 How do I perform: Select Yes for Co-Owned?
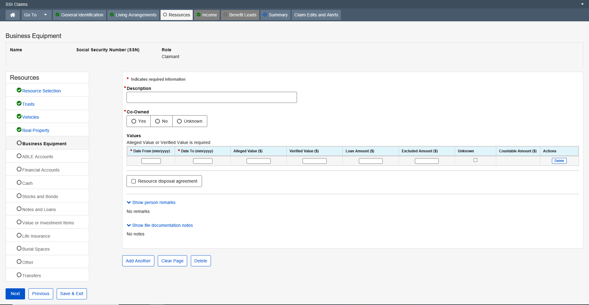(134, 121)
